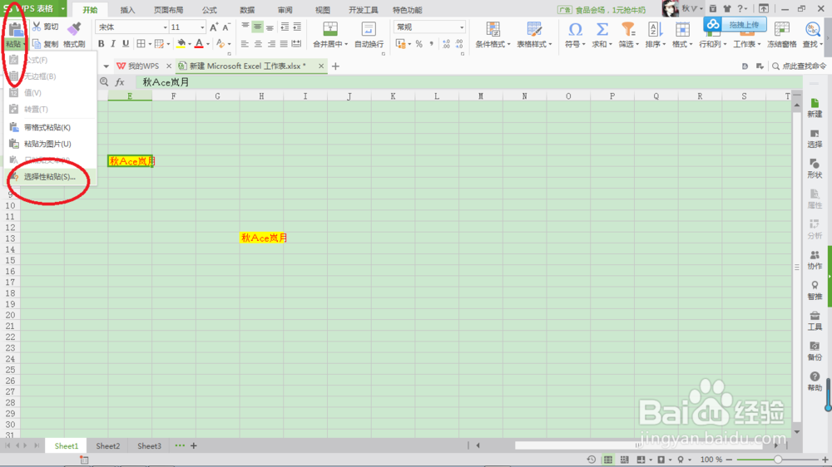Decrease font size with the smaller A
Screen dimensions: 832x467
(x=226, y=27)
